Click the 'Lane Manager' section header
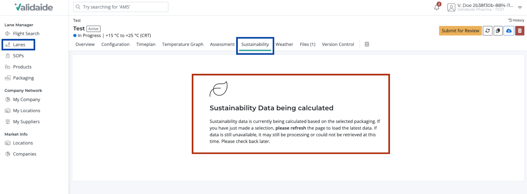 (19, 25)
